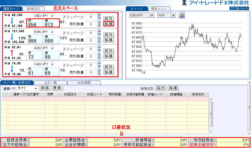Decrease slippage for the CAD/JPY row
Image resolution: width=251 pixels, height=148 pixels.
[99, 66]
